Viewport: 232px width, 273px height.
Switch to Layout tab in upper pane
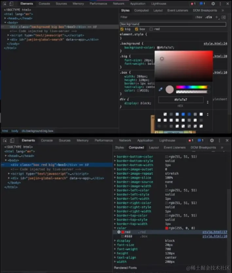tap(158, 10)
